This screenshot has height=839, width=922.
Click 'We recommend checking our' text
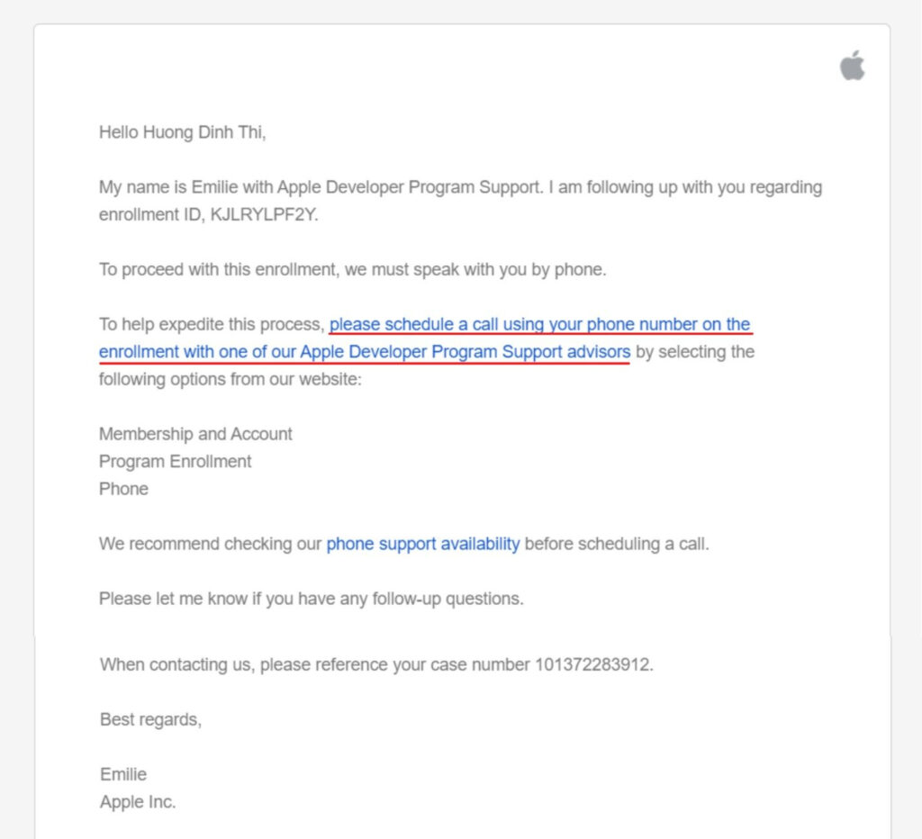pyautogui.click(x=210, y=544)
